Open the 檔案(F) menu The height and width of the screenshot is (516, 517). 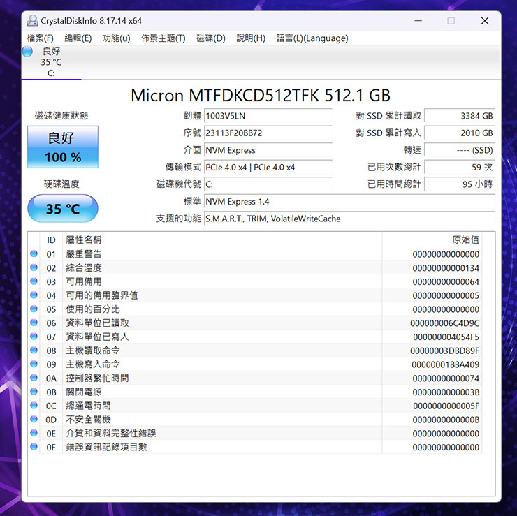point(40,38)
